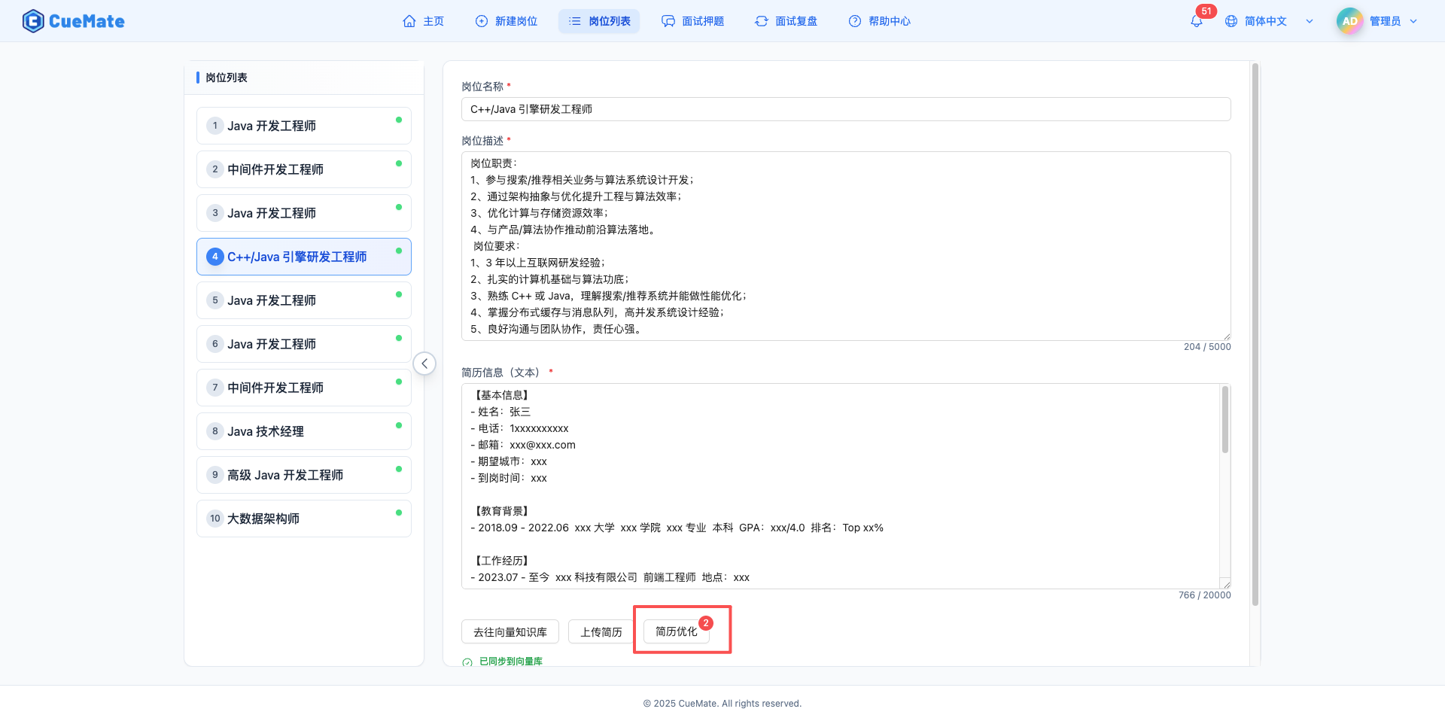This screenshot has height=721, width=1445.
Task: Click the refresh icon beside 面试复盘
Action: (760, 21)
